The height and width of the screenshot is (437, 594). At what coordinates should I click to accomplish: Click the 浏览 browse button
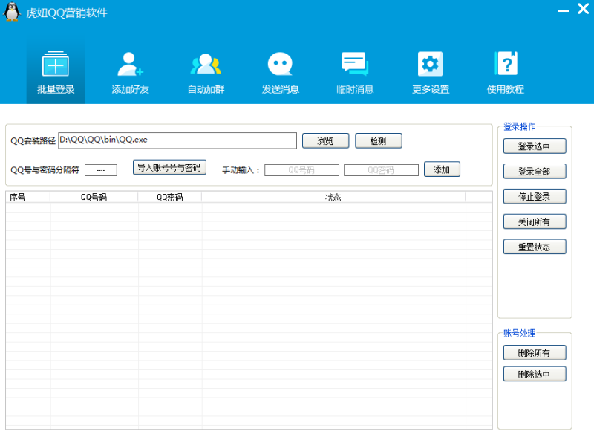[x=325, y=140]
